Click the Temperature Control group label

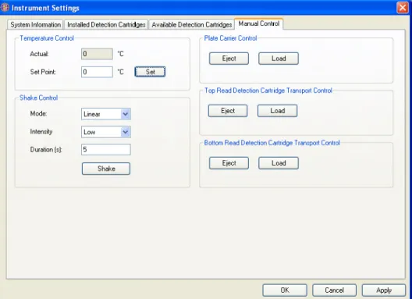click(47, 38)
